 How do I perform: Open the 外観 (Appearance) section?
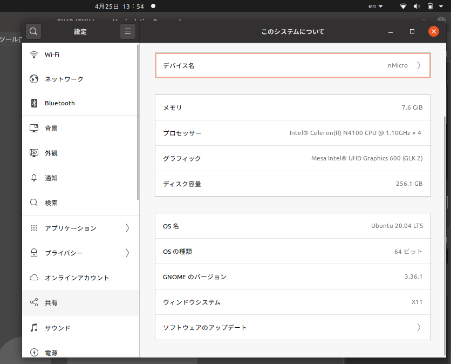coord(33,153)
